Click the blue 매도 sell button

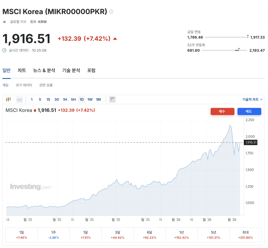pos(249,112)
